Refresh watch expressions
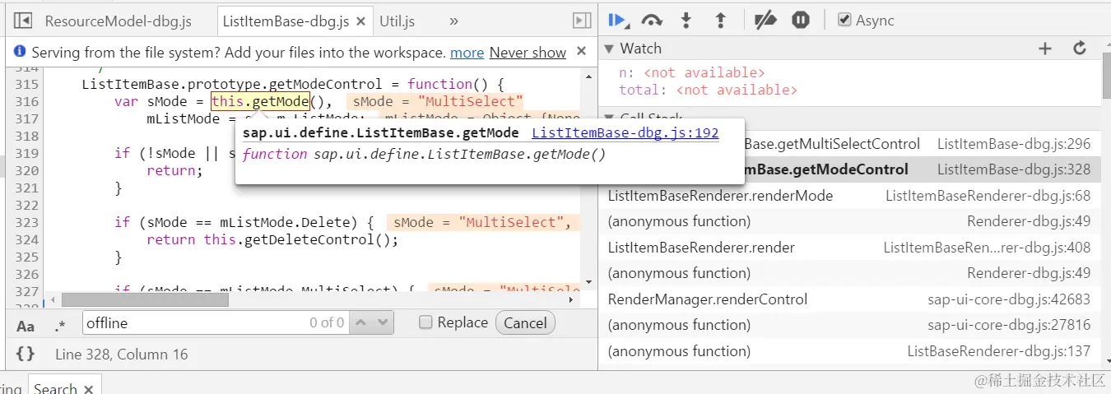 click(1080, 49)
